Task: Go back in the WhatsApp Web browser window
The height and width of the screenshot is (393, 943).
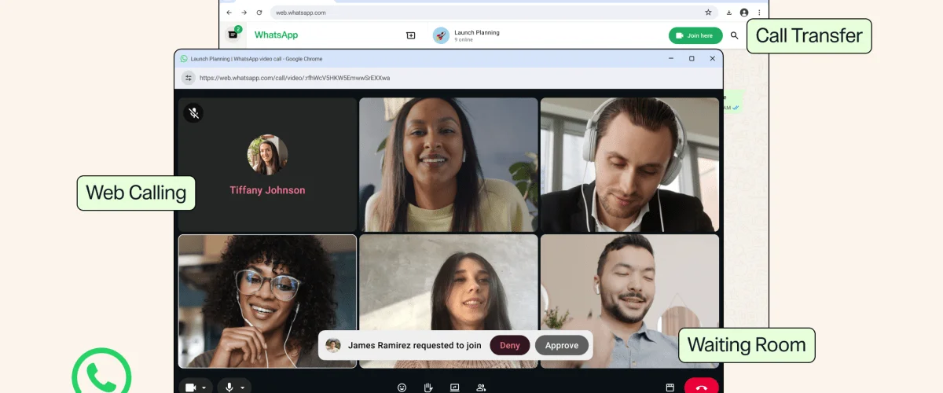Action: (x=229, y=13)
